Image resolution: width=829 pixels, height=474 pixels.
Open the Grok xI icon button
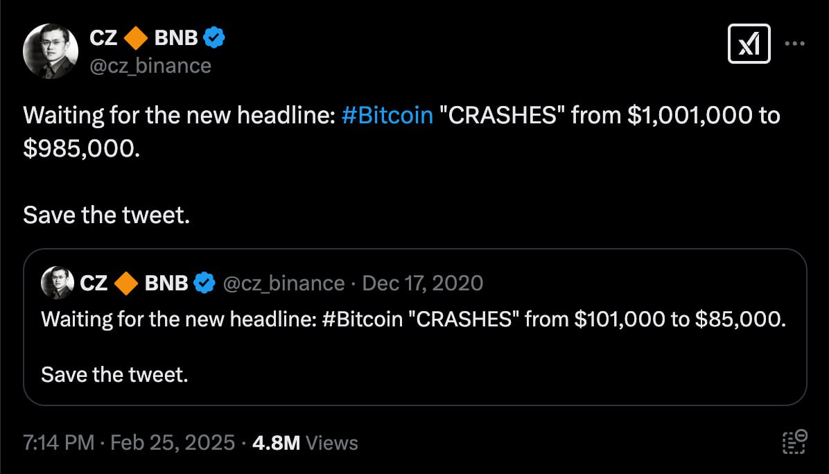[x=749, y=44]
